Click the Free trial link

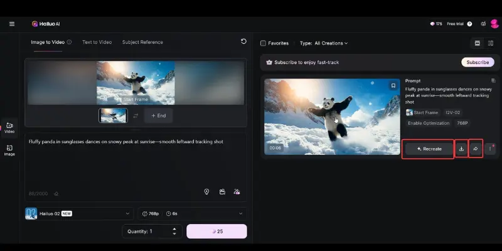(x=456, y=24)
